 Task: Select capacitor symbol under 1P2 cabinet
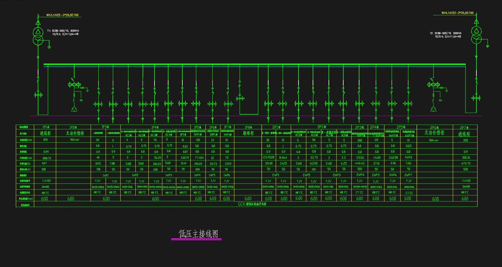(74, 109)
